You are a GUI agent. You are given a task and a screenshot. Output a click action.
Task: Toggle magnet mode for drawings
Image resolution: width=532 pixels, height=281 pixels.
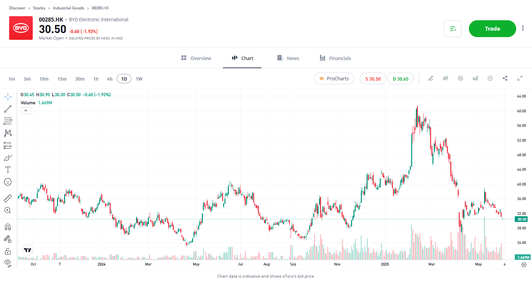[x=8, y=227]
